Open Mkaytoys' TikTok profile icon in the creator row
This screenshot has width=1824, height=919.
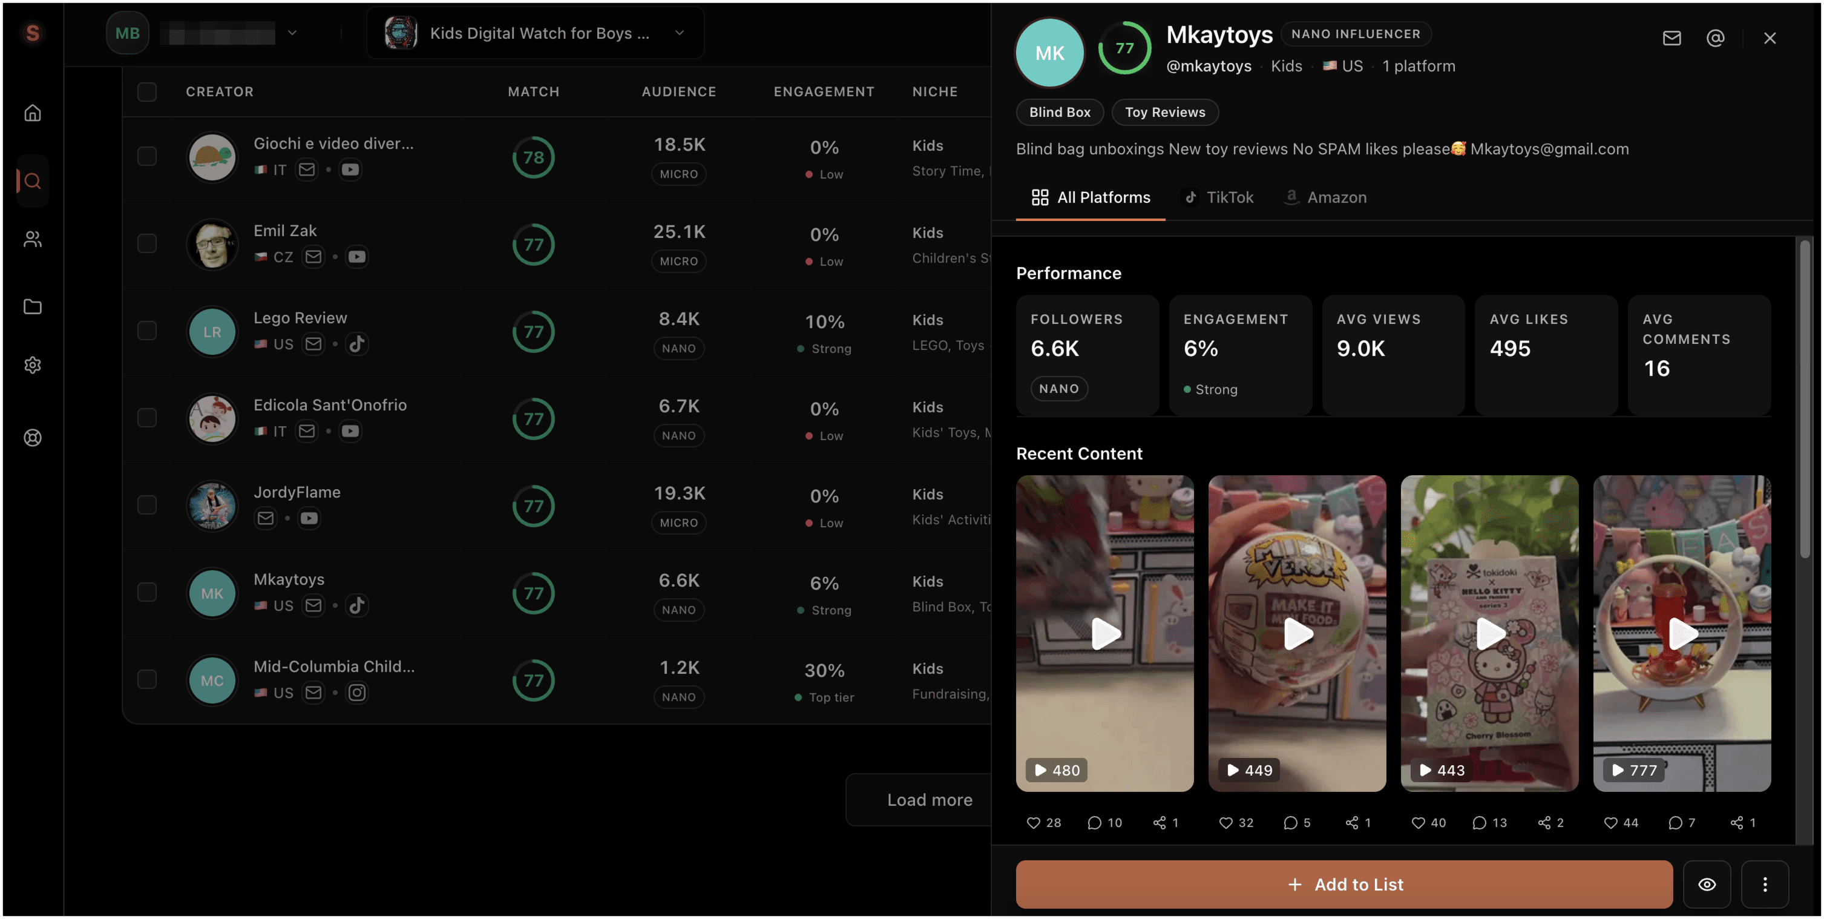coord(356,605)
